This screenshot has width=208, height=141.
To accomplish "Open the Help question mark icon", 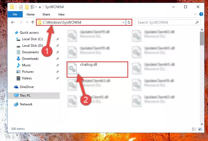I will (201, 14).
